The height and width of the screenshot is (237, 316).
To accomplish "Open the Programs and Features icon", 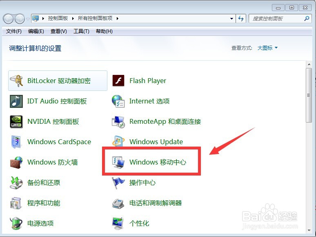I will tap(16, 203).
